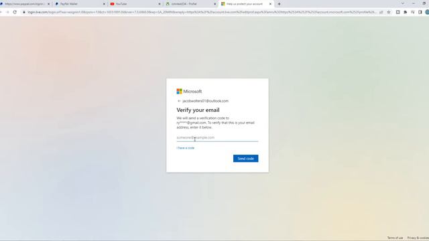Reload the current page
This screenshot has height=241, width=429.
[x=15, y=12]
